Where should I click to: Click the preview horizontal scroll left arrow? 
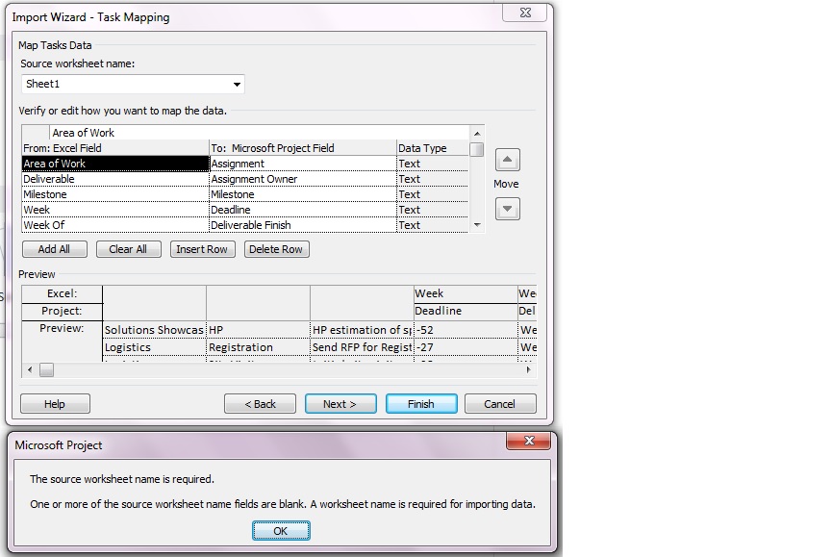point(30,370)
